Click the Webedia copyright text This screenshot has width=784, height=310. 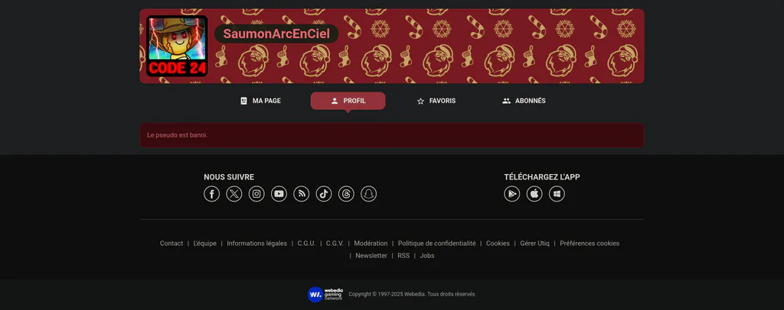tap(412, 294)
